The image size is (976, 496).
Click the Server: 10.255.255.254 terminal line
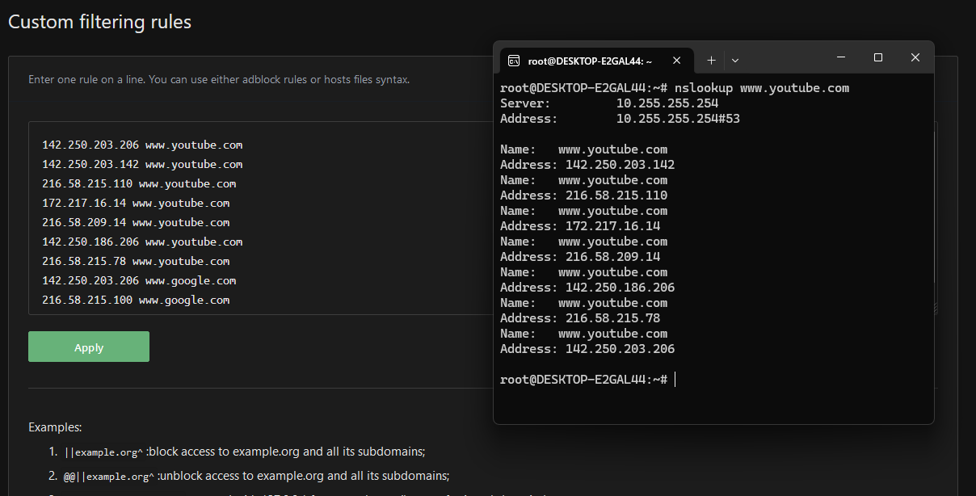click(609, 103)
